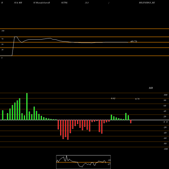The height and width of the screenshot is (169, 169).
Task: Click the 0.78 value in MR panel
Action: 137,99
